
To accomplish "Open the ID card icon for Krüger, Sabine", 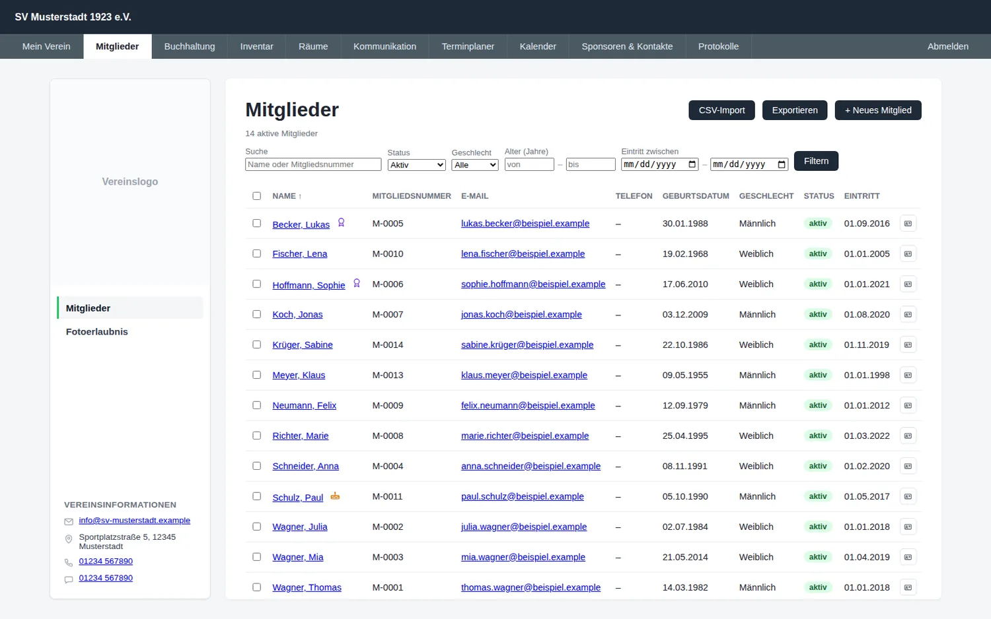I will (x=908, y=345).
